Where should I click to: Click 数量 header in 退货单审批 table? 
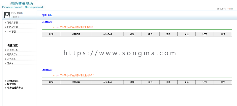pos(132,82)
